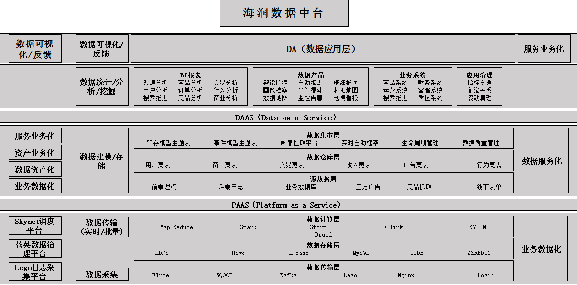
Task: Click 前端埋点 in 源数据层
Action: tap(164, 187)
